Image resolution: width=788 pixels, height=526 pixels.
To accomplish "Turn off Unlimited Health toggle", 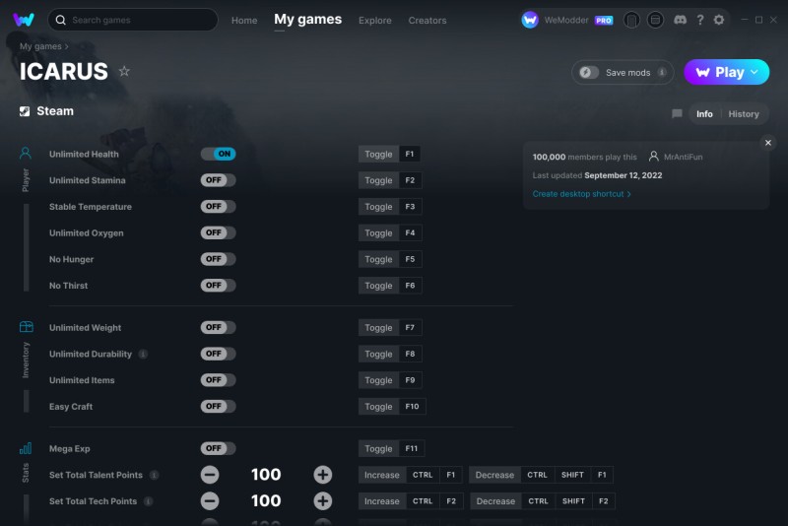I will pyautogui.click(x=218, y=154).
